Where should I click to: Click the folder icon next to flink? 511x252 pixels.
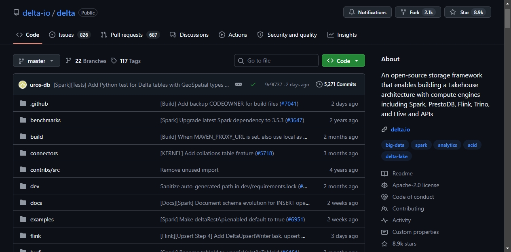click(23, 236)
